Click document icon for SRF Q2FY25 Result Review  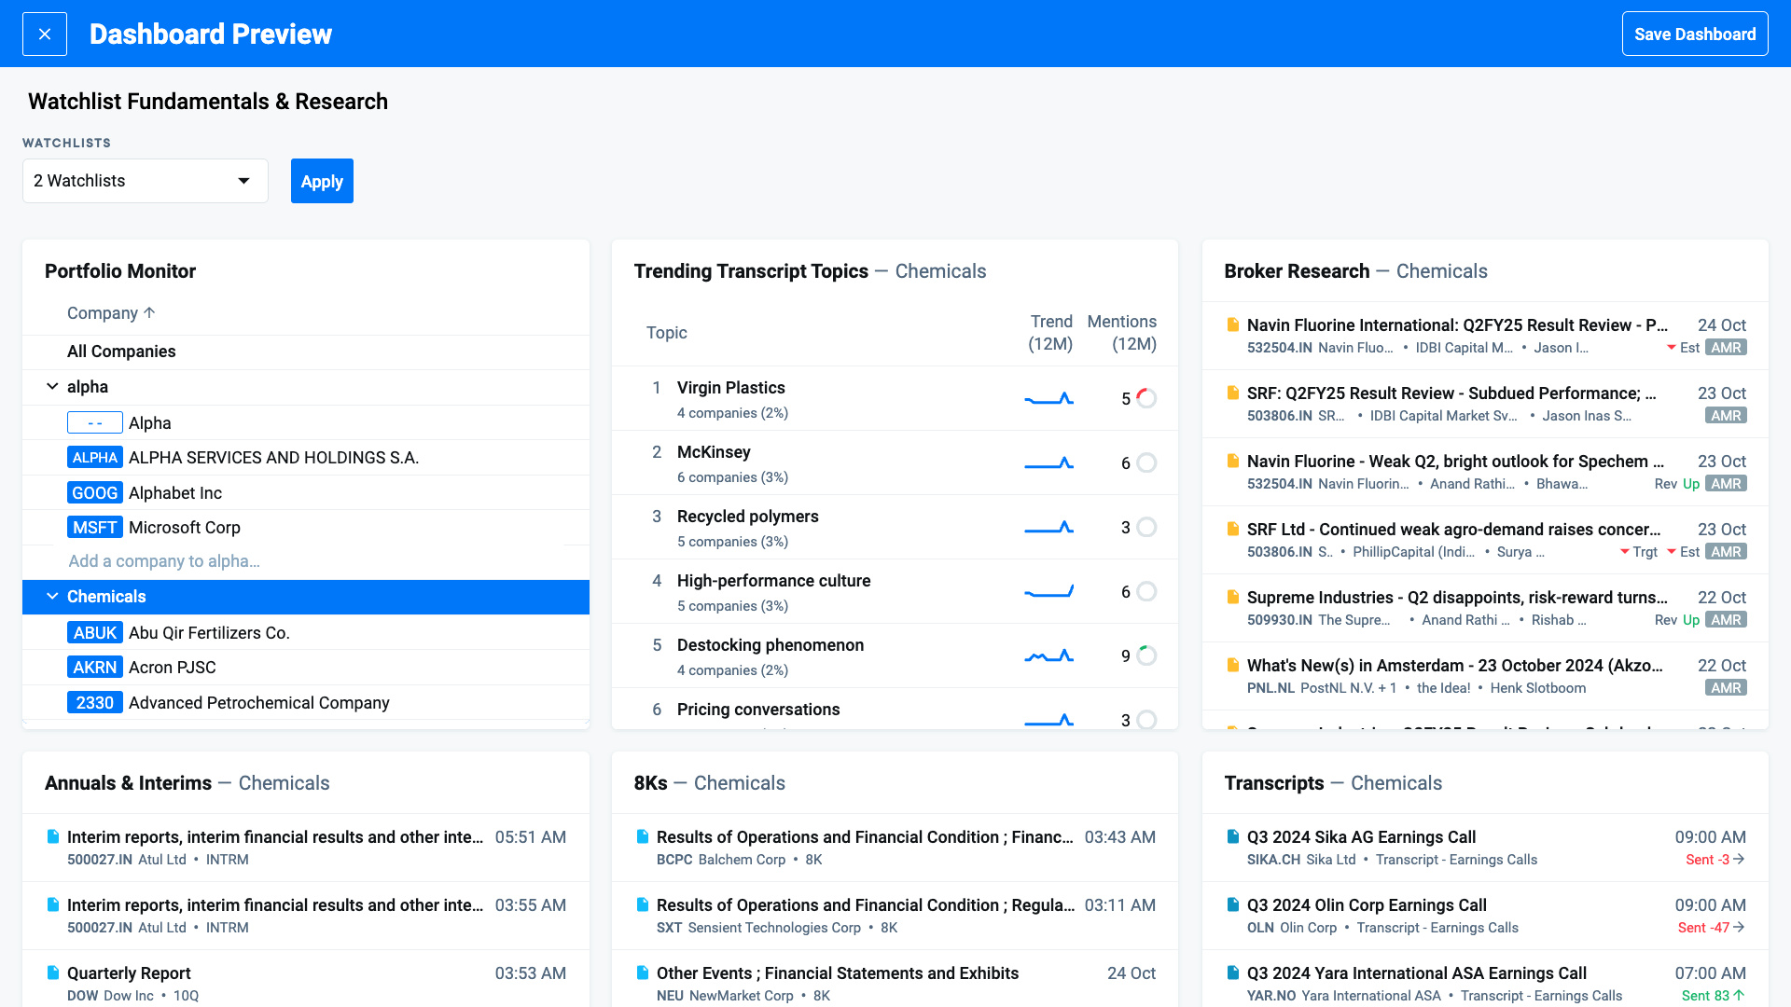point(1232,393)
